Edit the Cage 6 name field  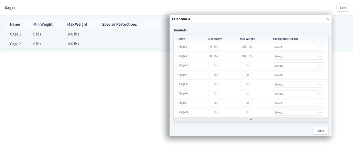click(183, 93)
